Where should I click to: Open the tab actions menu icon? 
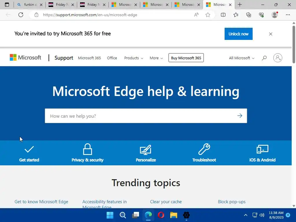7,5
